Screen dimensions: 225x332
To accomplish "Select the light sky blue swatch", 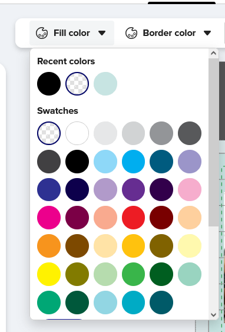I will coord(105,162).
